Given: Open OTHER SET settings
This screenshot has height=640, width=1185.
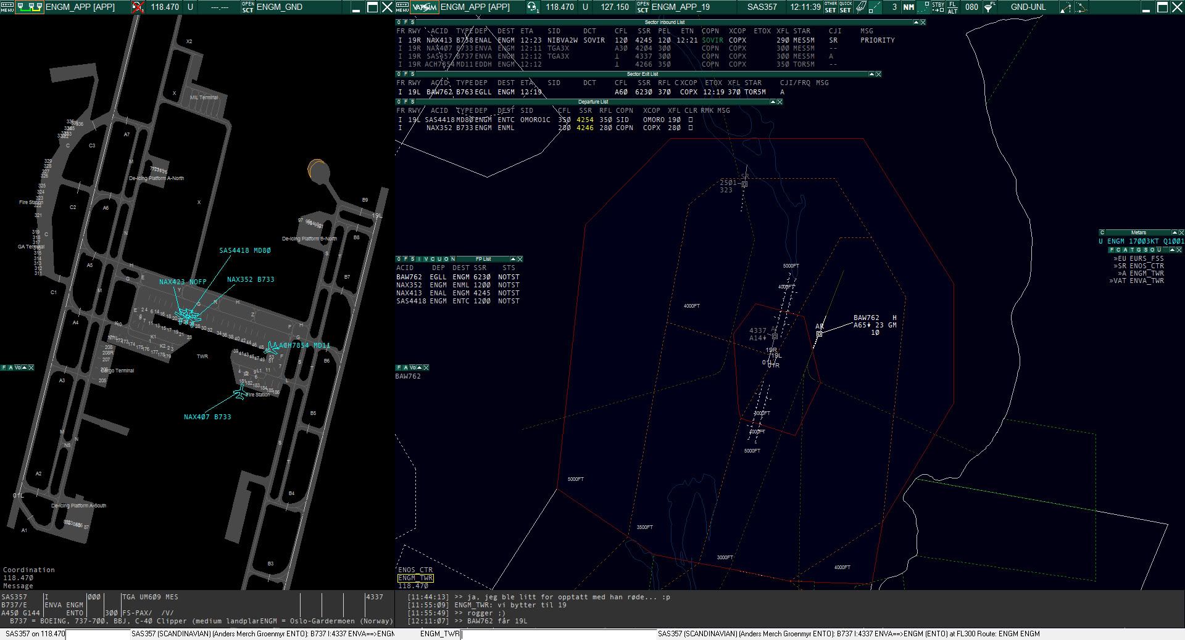Looking at the screenshot, I should tap(830, 7).
